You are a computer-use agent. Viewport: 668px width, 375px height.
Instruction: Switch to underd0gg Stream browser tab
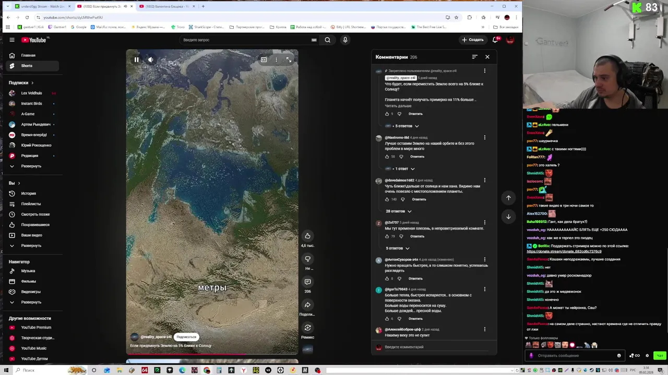point(43,6)
